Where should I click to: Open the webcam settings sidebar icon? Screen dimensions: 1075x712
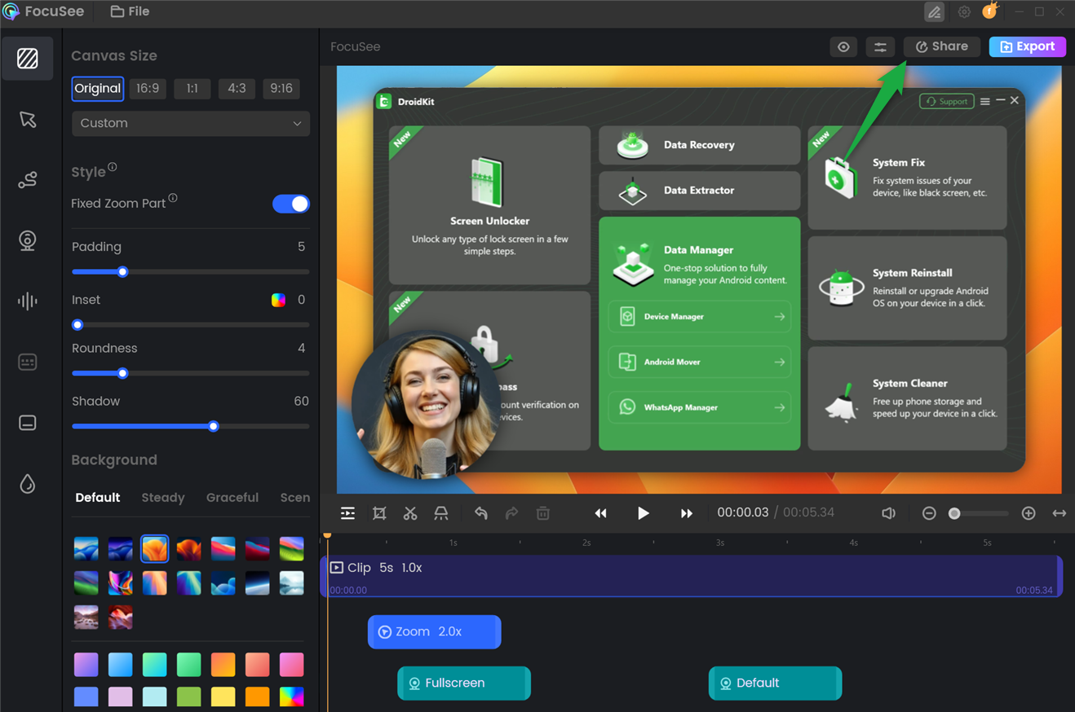point(28,241)
